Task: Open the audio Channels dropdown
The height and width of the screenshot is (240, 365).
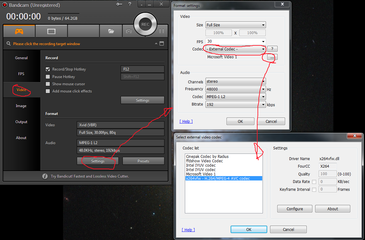Action: click(x=236, y=81)
